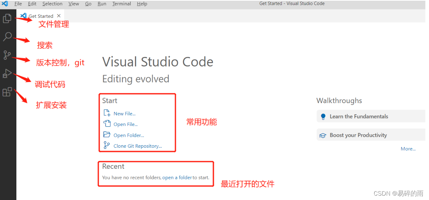The image size is (429, 200).
Task: Click the Open Folder... link
Action: click(x=129, y=135)
